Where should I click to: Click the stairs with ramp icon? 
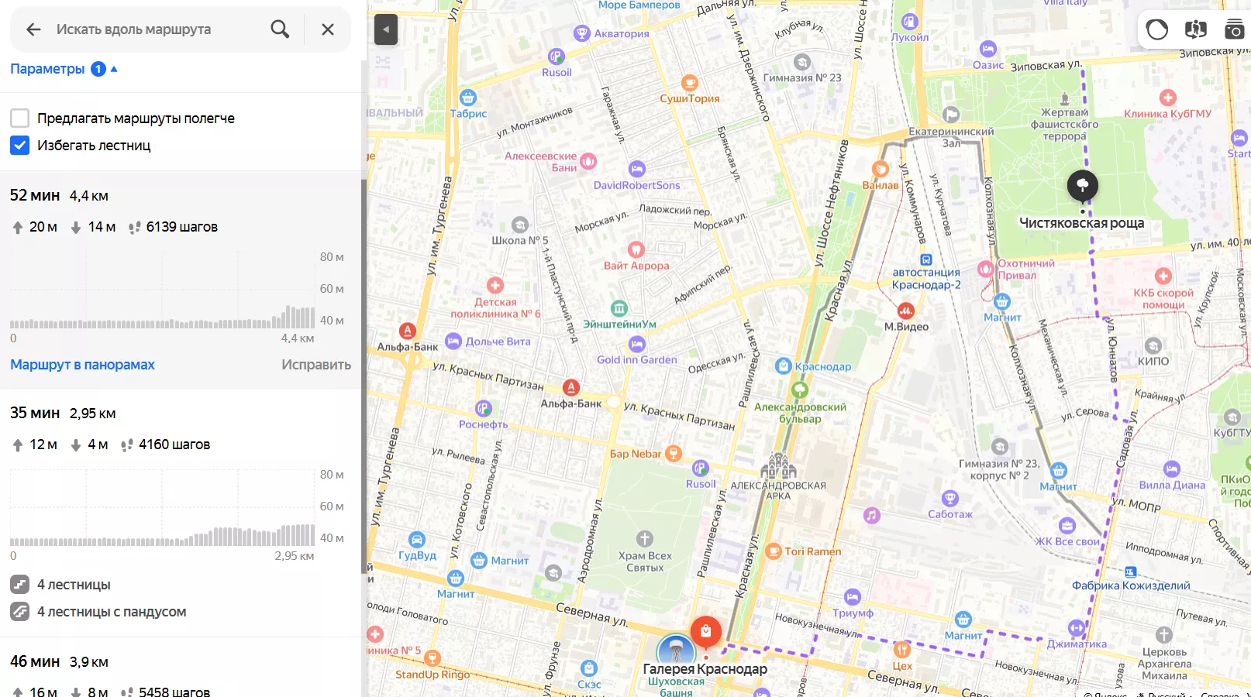(20, 612)
